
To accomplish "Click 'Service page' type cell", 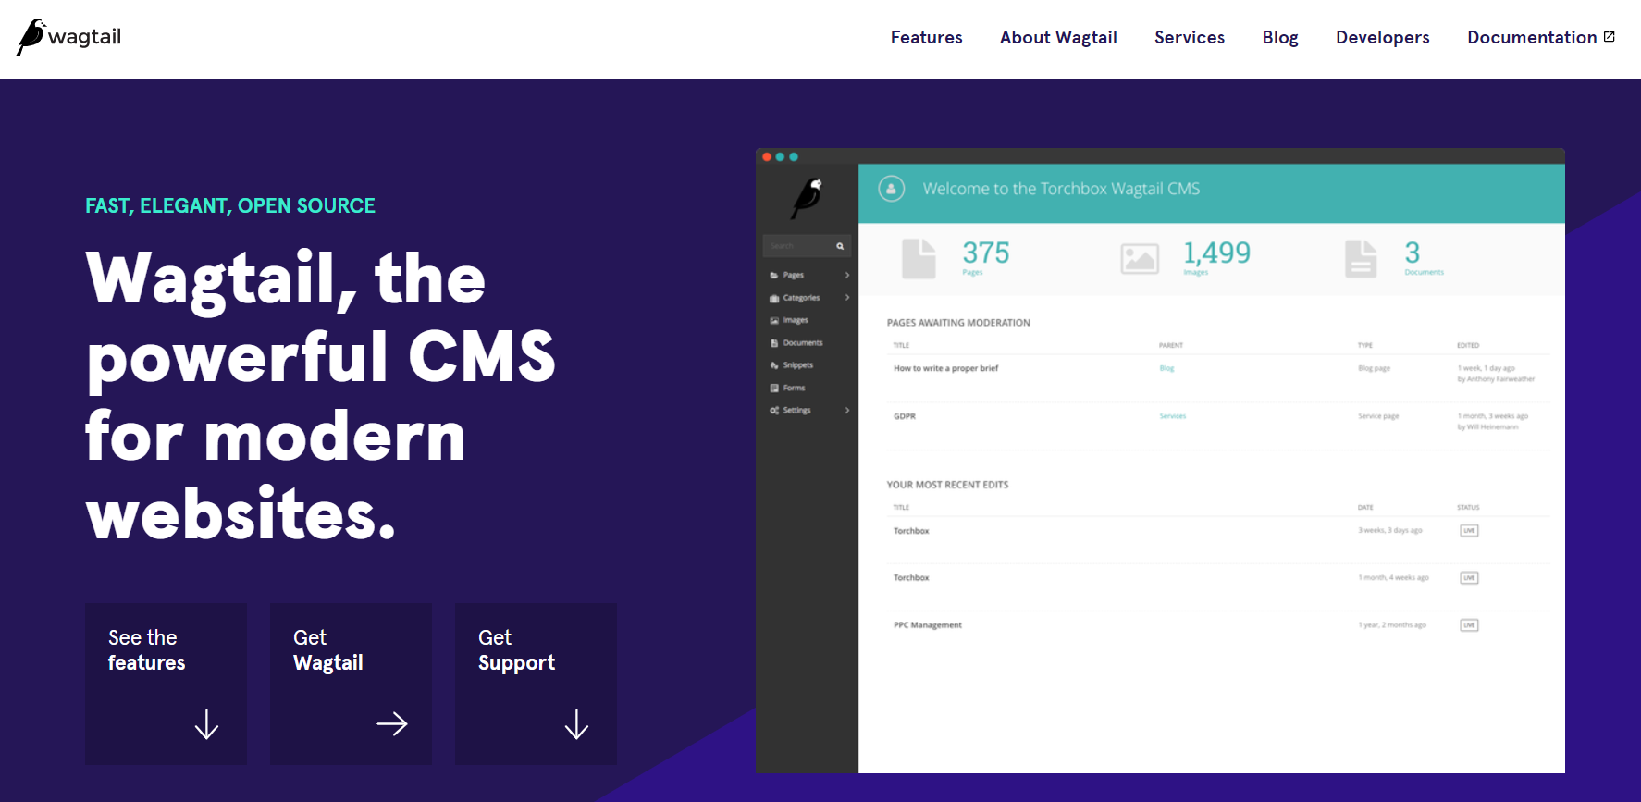I will [x=1378, y=416].
